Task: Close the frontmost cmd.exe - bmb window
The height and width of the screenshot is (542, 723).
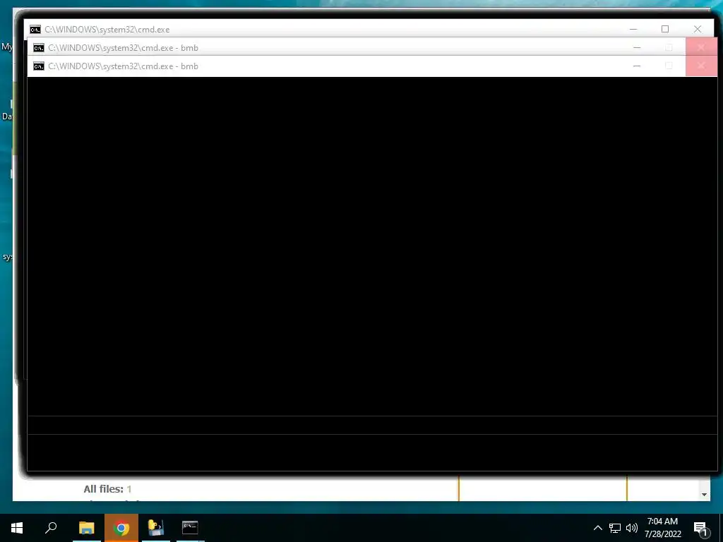Action: [x=701, y=66]
